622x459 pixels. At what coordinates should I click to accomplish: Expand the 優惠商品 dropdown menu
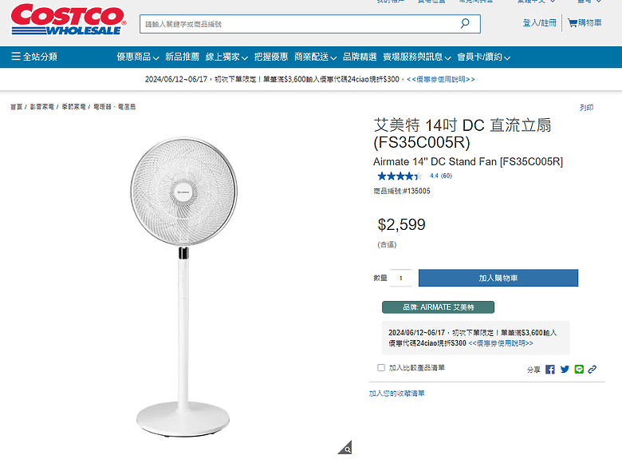click(x=138, y=57)
